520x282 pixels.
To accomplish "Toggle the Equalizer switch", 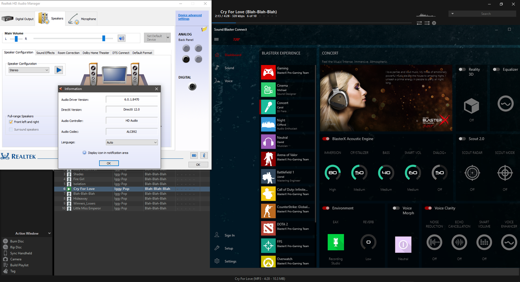I will (496, 69).
